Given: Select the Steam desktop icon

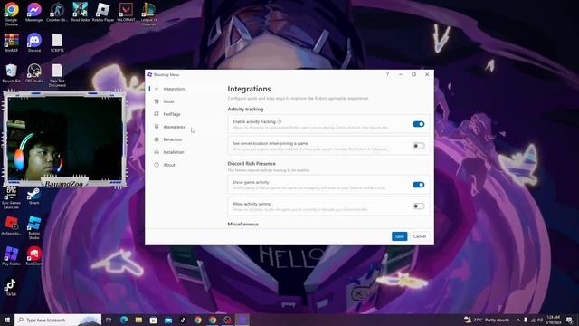Looking at the screenshot, I should pyautogui.click(x=34, y=196).
